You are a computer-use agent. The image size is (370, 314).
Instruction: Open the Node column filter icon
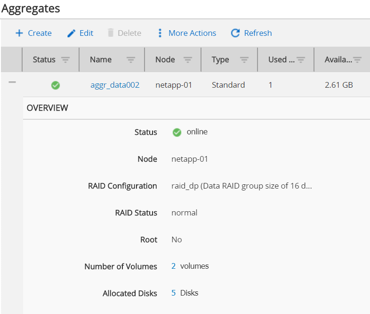tap(187, 60)
